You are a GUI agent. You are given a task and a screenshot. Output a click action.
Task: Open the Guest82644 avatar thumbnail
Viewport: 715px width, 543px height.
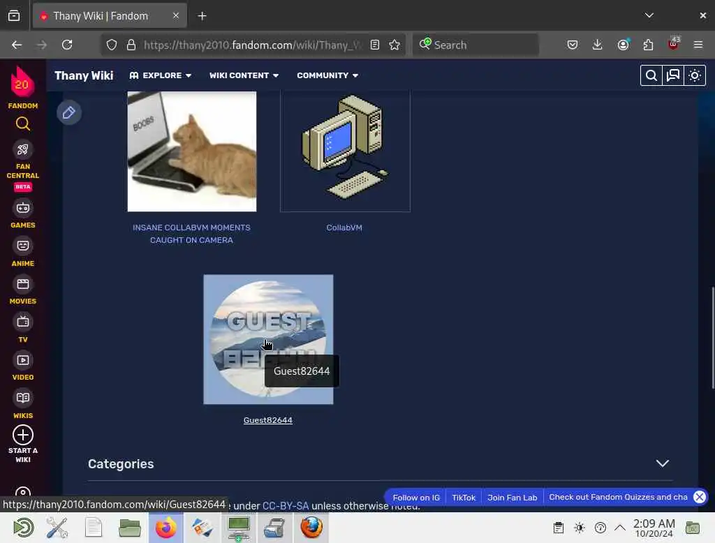click(x=268, y=339)
